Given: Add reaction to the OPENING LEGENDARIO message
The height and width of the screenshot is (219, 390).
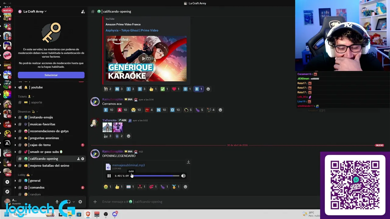Looking at the screenshot, I should (185, 187).
